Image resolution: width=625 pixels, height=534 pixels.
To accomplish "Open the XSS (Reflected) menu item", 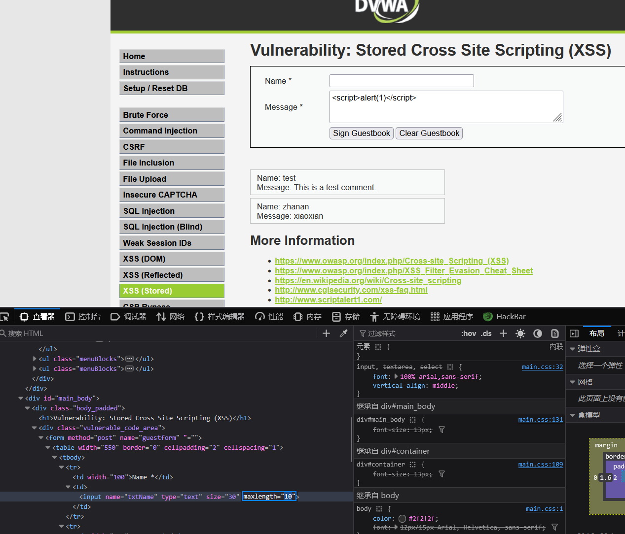I will [x=172, y=275].
